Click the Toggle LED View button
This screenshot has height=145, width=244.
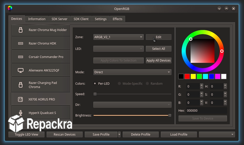pyautogui.click(x=26, y=134)
